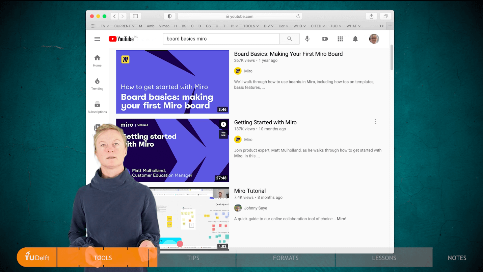The image size is (483, 272).
Task: Go to Home in the YouTube sidebar
Action: [x=97, y=61]
